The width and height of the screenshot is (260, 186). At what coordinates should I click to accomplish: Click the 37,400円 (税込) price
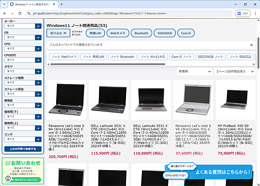tap(189, 153)
